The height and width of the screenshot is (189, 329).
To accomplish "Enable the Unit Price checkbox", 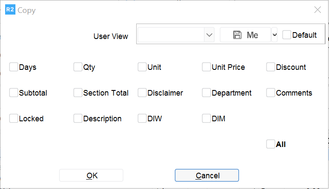I will 206,67.
